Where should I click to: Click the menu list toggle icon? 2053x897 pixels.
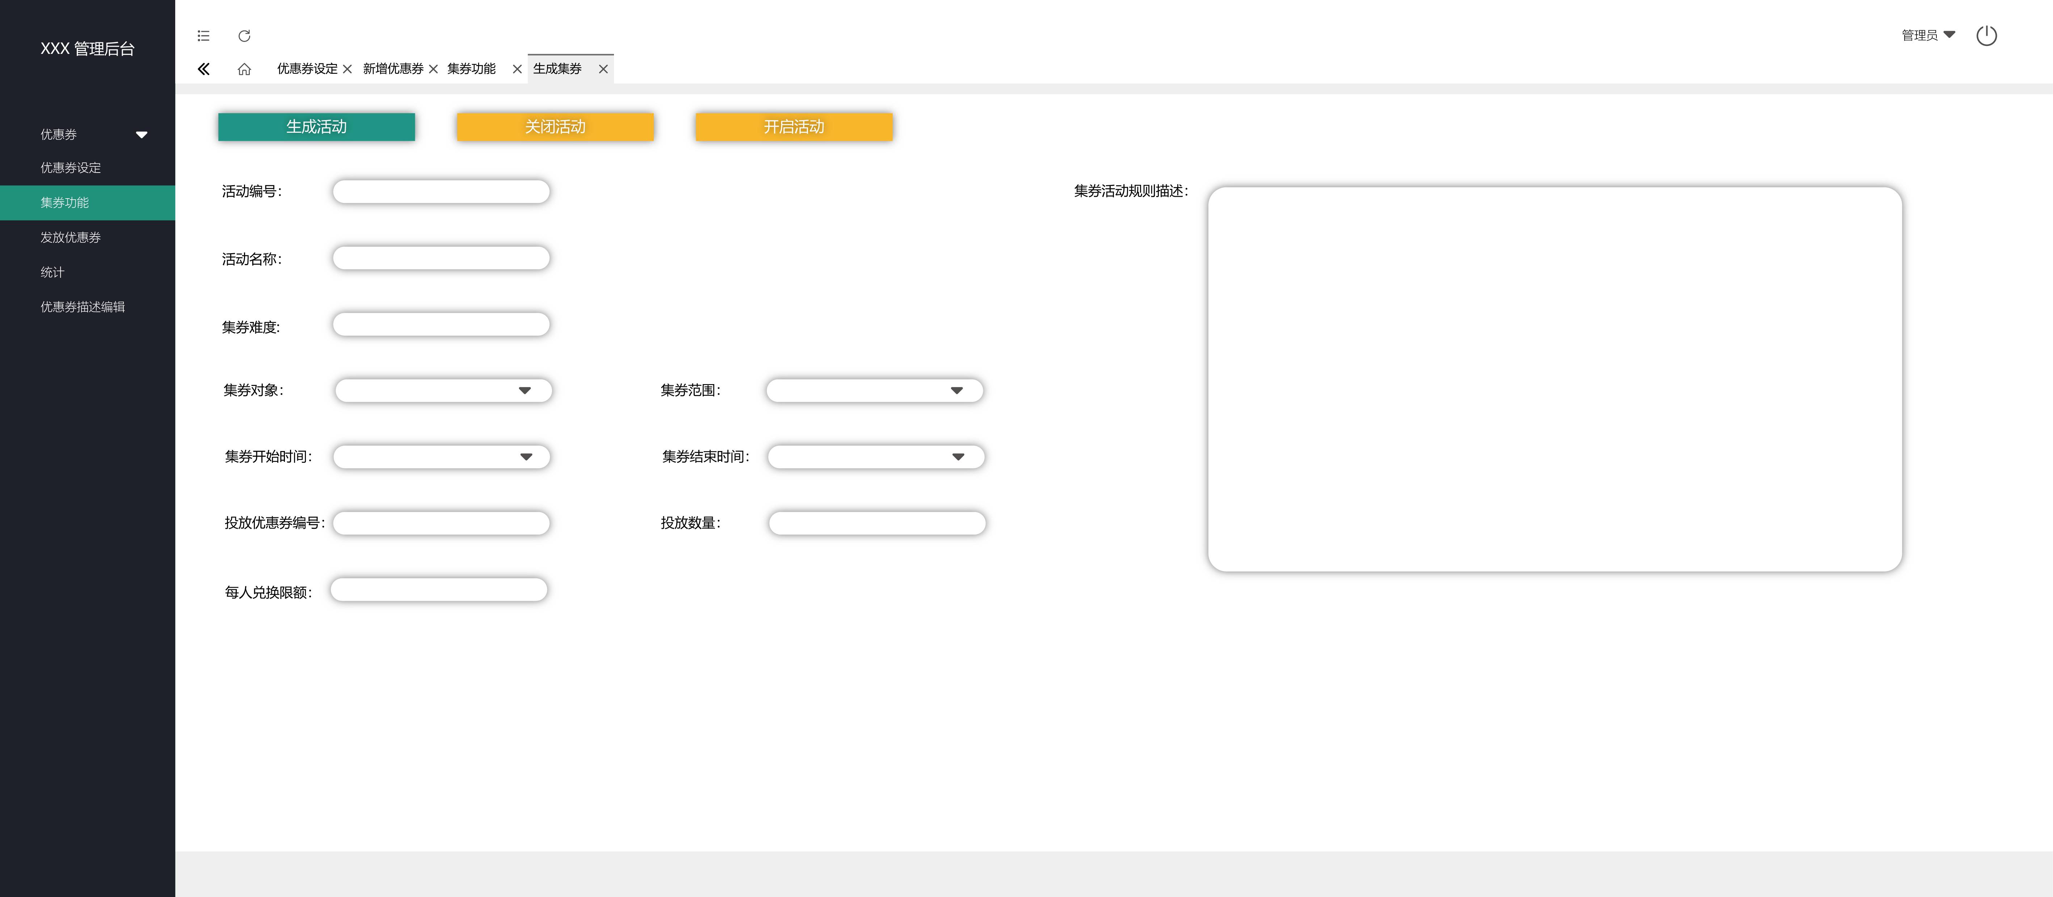pos(203,36)
